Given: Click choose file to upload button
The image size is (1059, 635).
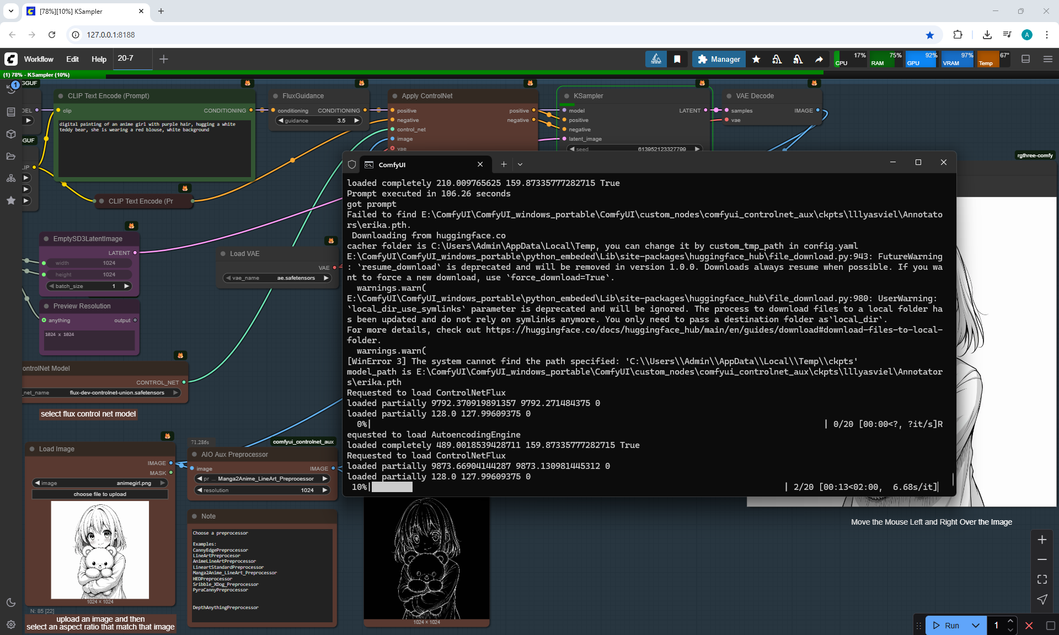Looking at the screenshot, I should 100,494.
